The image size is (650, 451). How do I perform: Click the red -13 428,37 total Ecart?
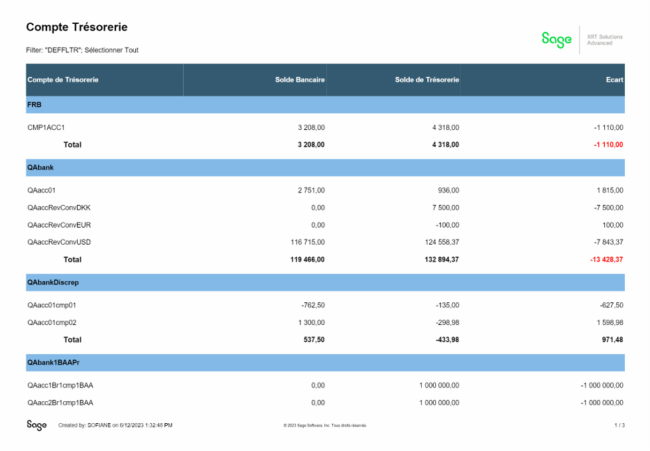606,259
